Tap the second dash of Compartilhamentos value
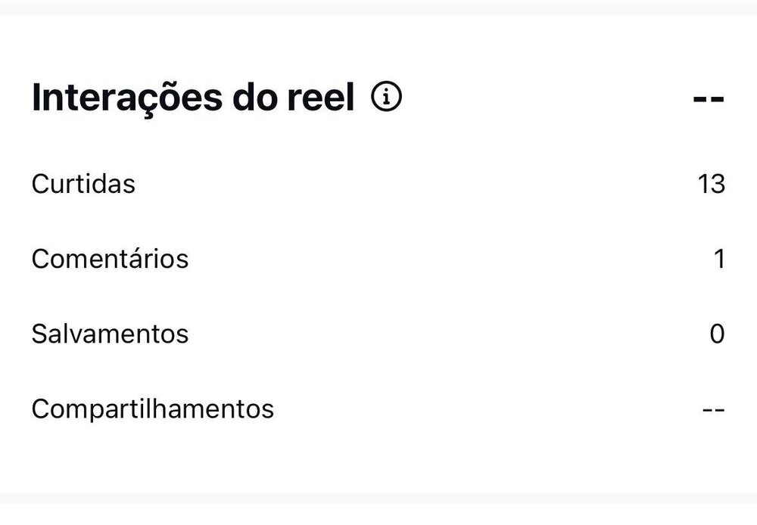Viewport: 757px width, 525px height. click(720, 409)
